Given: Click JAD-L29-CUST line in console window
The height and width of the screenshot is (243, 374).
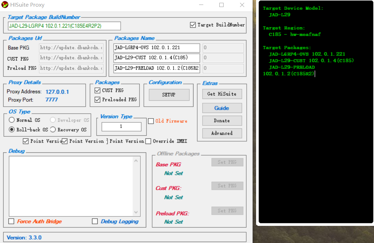Looking at the screenshot, I should click(x=311, y=60).
